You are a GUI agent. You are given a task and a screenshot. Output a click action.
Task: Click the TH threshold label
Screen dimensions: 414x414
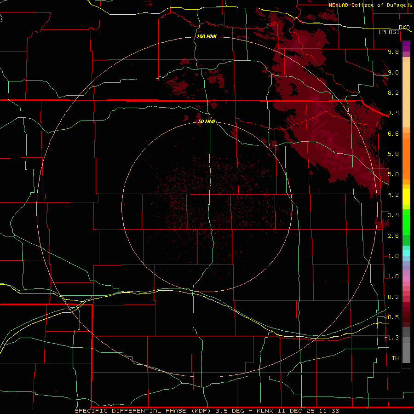(395, 358)
